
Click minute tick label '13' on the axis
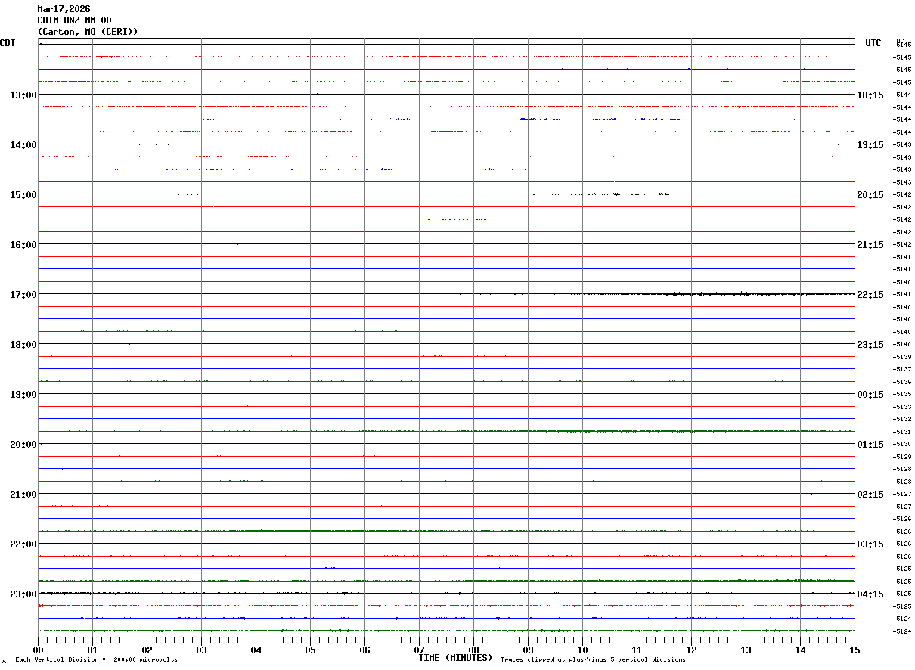click(746, 650)
